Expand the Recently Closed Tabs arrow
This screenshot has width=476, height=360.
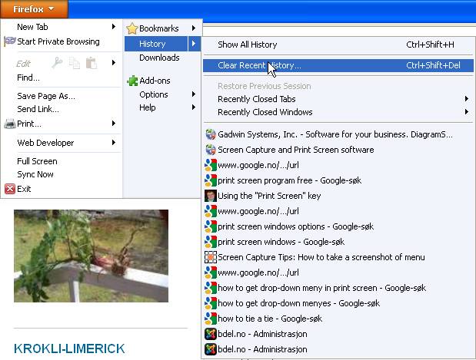tap(467, 99)
